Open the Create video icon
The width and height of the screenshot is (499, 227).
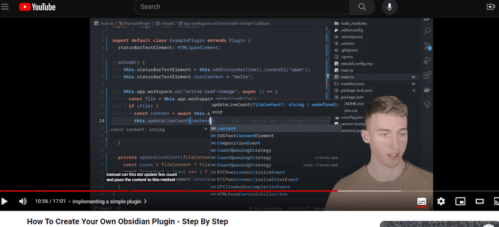(x=491, y=7)
